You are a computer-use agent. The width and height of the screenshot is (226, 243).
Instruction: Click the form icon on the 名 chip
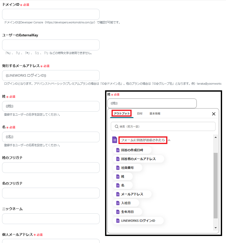tap(118, 185)
